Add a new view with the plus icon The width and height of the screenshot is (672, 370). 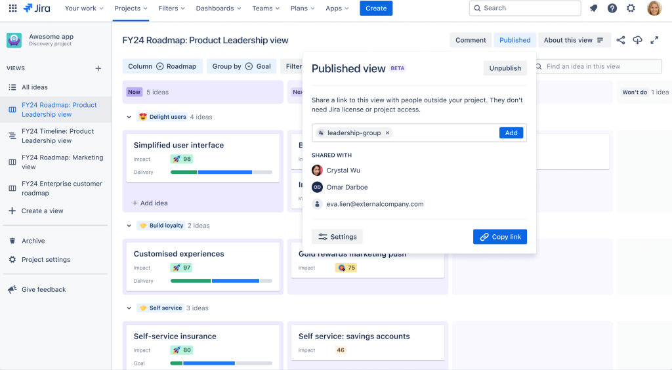pos(98,68)
